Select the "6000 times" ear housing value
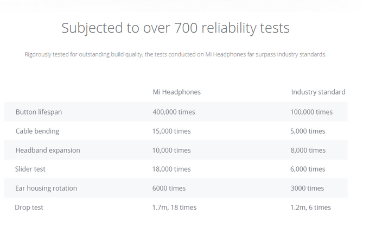Screen dimensions: 376x233 169,188
